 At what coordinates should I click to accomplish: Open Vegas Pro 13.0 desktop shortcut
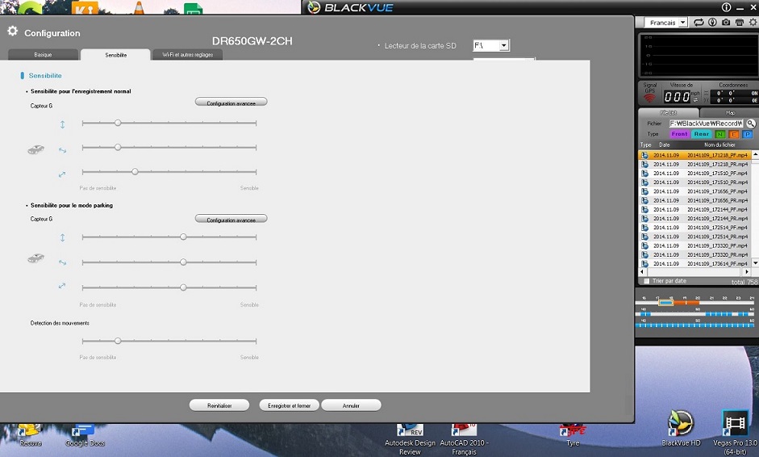(735, 433)
